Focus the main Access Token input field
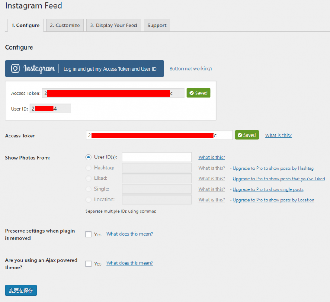Viewport: 330px width, 302px height. pos(159,135)
